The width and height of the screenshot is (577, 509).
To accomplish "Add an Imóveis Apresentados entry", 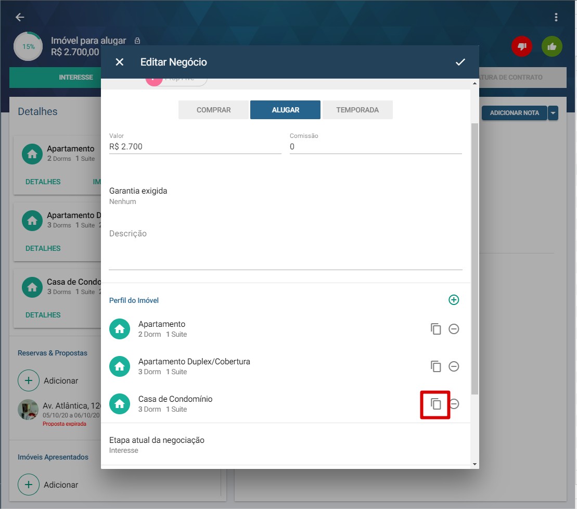I will 29,485.
